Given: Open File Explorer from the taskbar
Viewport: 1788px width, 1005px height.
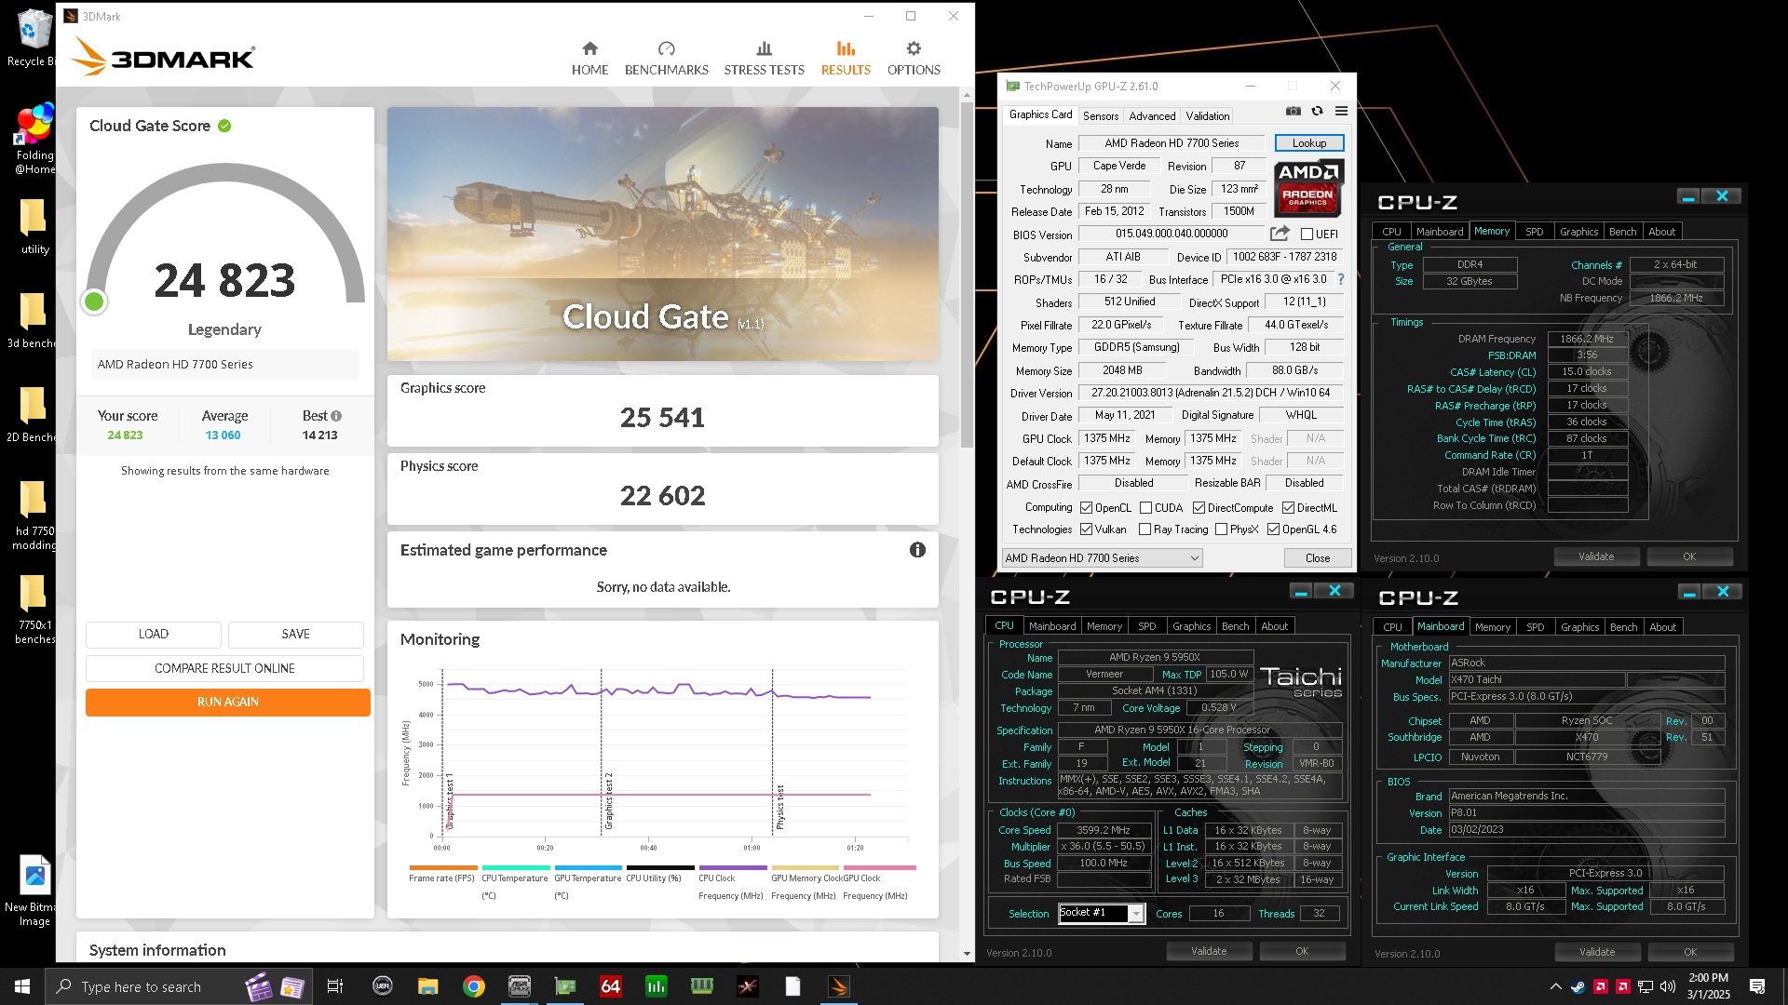Looking at the screenshot, I should click(x=427, y=986).
